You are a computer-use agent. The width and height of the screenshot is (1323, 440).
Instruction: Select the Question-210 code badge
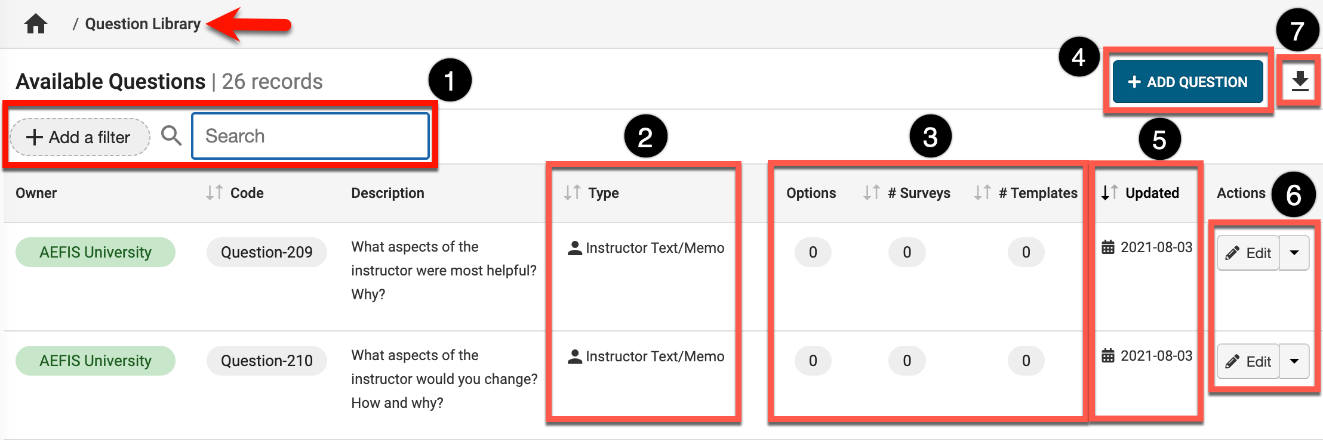[266, 361]
